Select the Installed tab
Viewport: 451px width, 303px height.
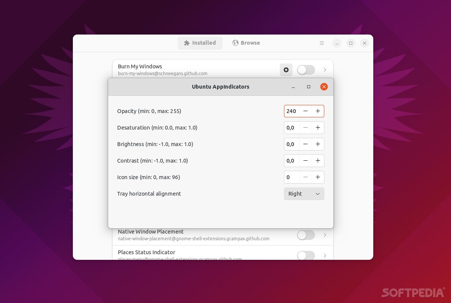pos(200,43)
